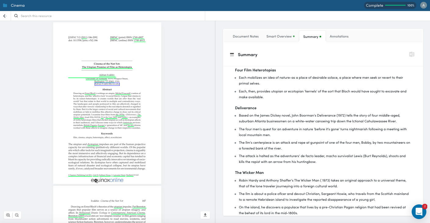This screenshot has width=430, height=223.
Task: Download the document with the arrow icon
Action: click(205, 215)
